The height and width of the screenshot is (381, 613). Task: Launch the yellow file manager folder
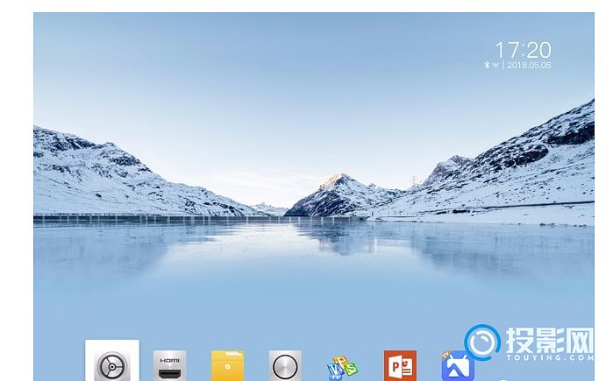coord(227,365)
